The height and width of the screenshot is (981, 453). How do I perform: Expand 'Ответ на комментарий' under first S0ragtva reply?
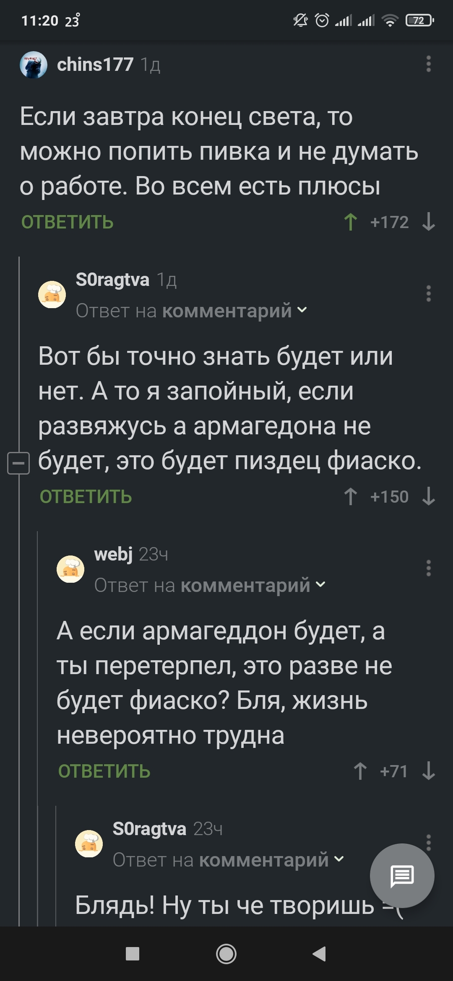192,311
